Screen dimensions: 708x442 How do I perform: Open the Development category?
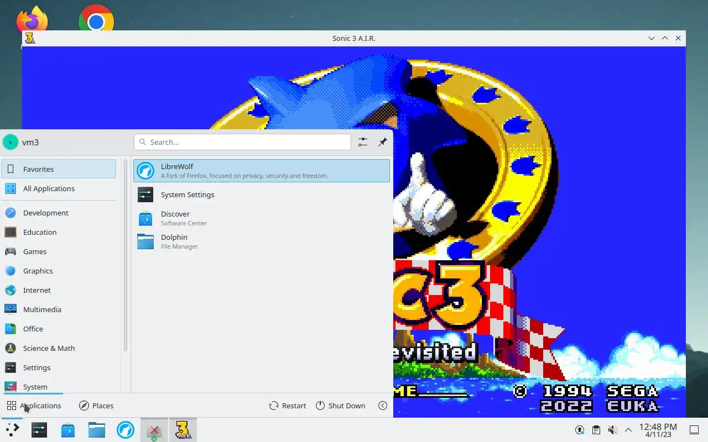(x=59, y=213)
